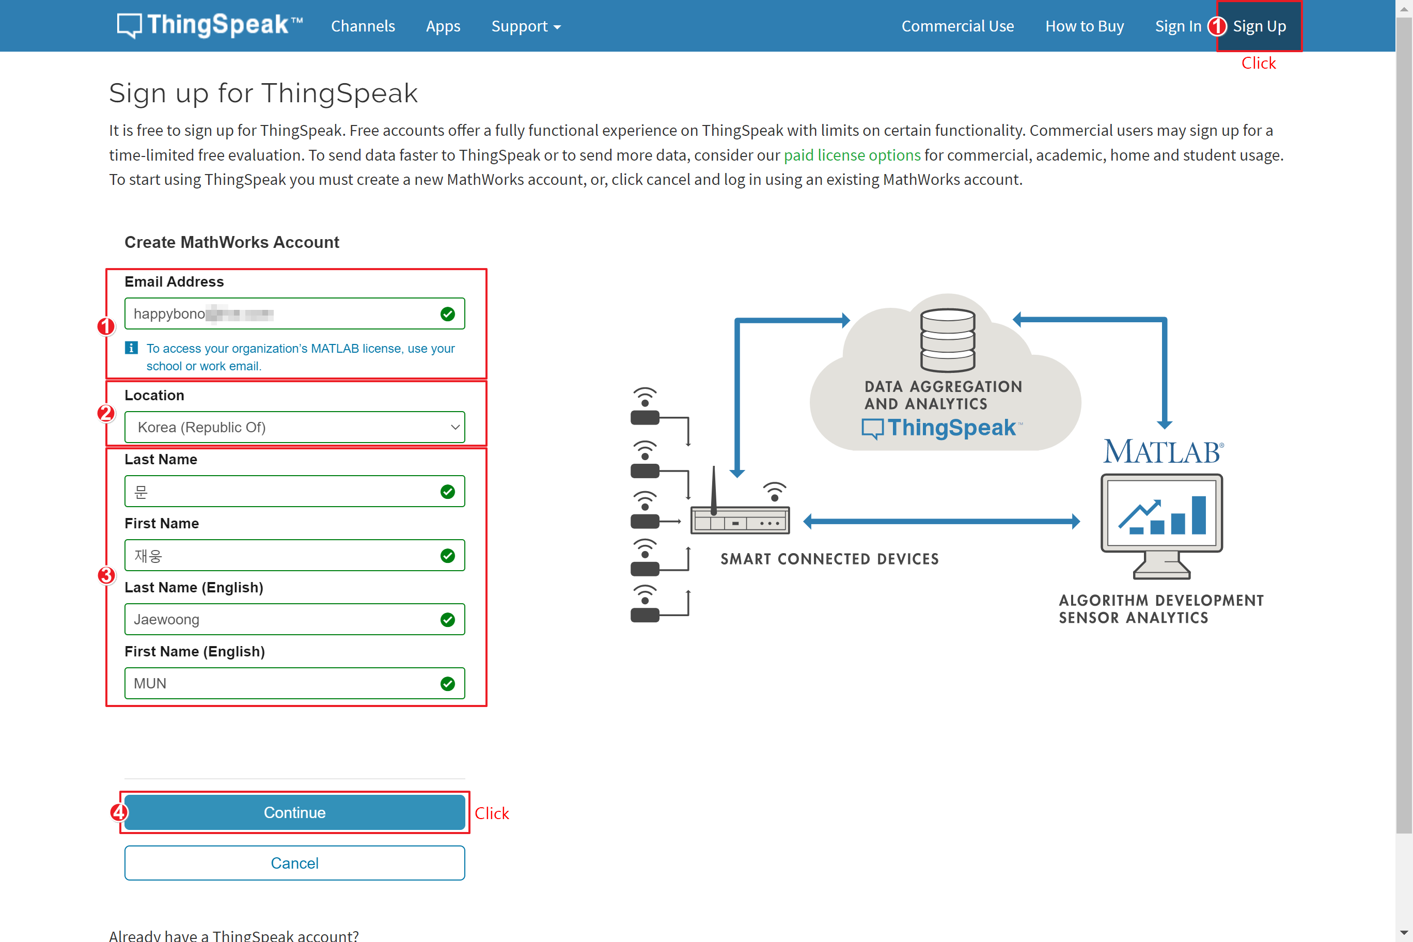The width and height of the screenshot is (1413, 942).
Task: Select Korea Republic Of location option
Action: click(295, 427)
